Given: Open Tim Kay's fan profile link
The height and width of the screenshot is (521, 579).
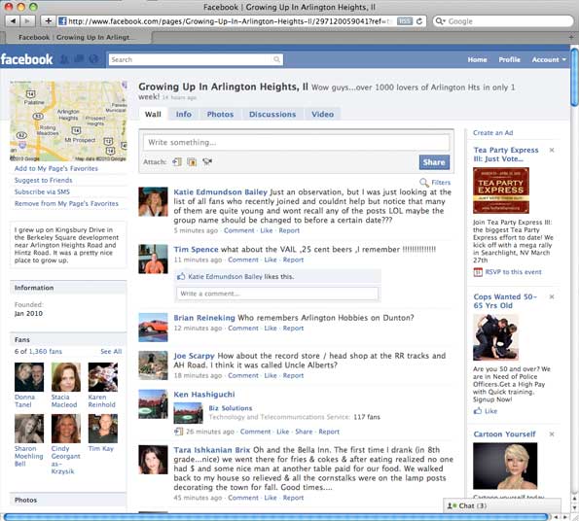Looking at the screenshot, I should click(x=101, y=449).
